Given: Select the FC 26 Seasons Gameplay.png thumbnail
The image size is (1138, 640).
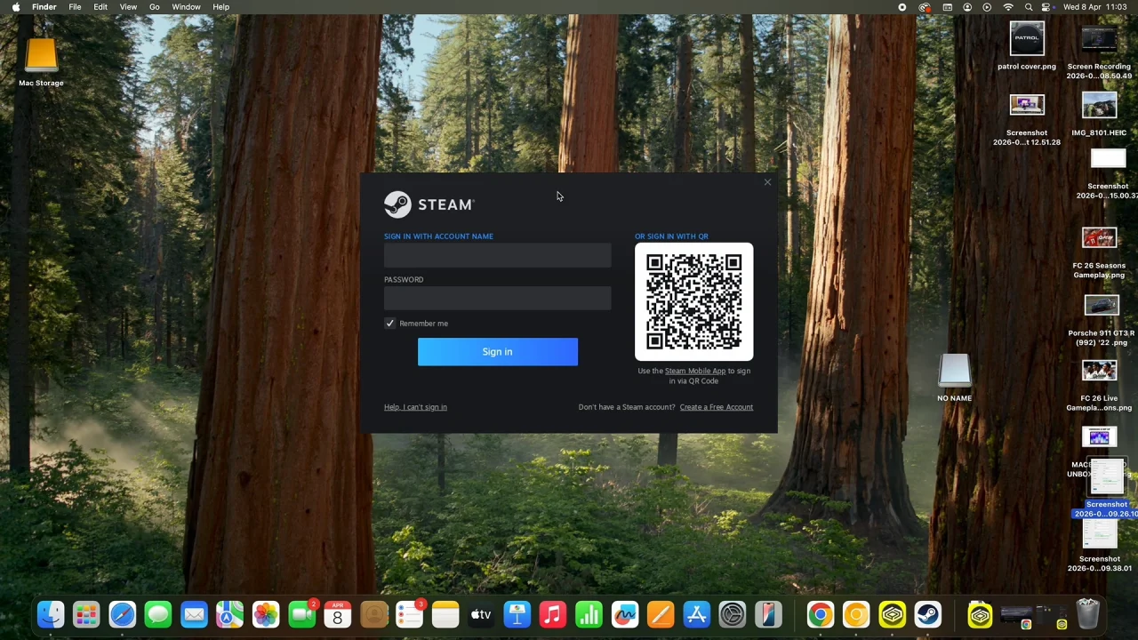Looking at the screenshot, I should tap(1099, 238).
